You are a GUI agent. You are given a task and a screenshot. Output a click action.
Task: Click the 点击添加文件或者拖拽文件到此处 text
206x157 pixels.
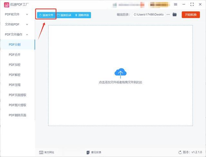click(x=120, y=82)
